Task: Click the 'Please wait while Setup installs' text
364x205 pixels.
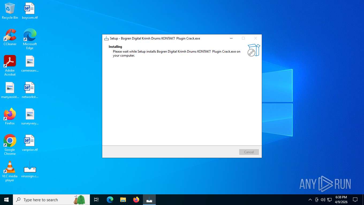Action: [x=177, y=53]
